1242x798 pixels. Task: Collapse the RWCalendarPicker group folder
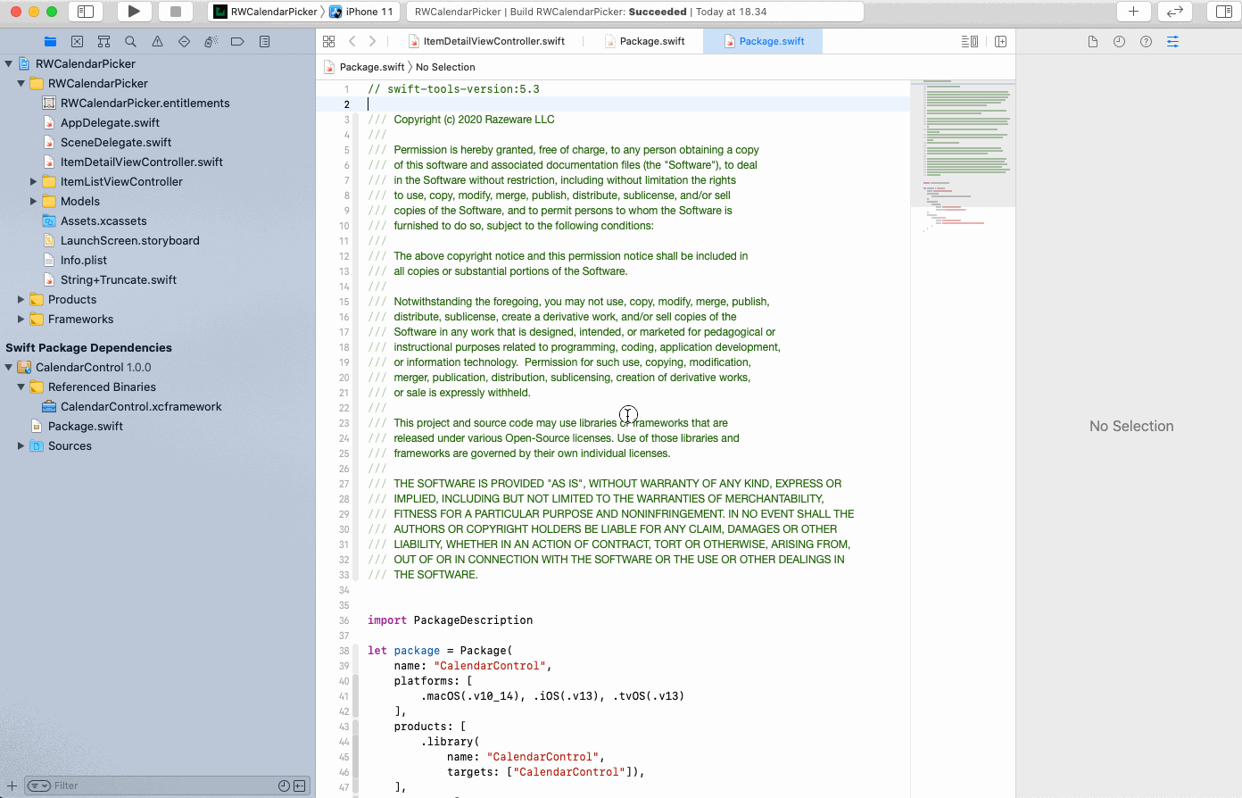(x=21, y=83)
